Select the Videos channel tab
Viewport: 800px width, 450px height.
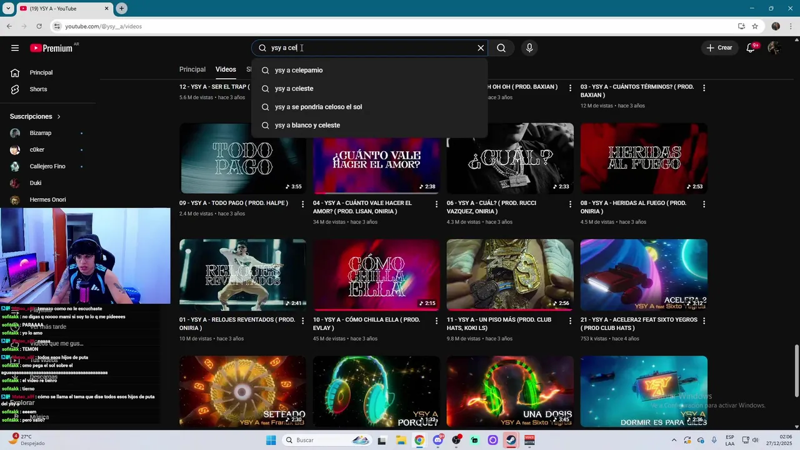coord(226,69)
